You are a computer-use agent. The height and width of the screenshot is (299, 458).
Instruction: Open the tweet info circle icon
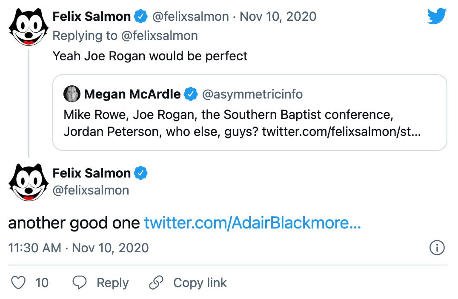[437, 248]
